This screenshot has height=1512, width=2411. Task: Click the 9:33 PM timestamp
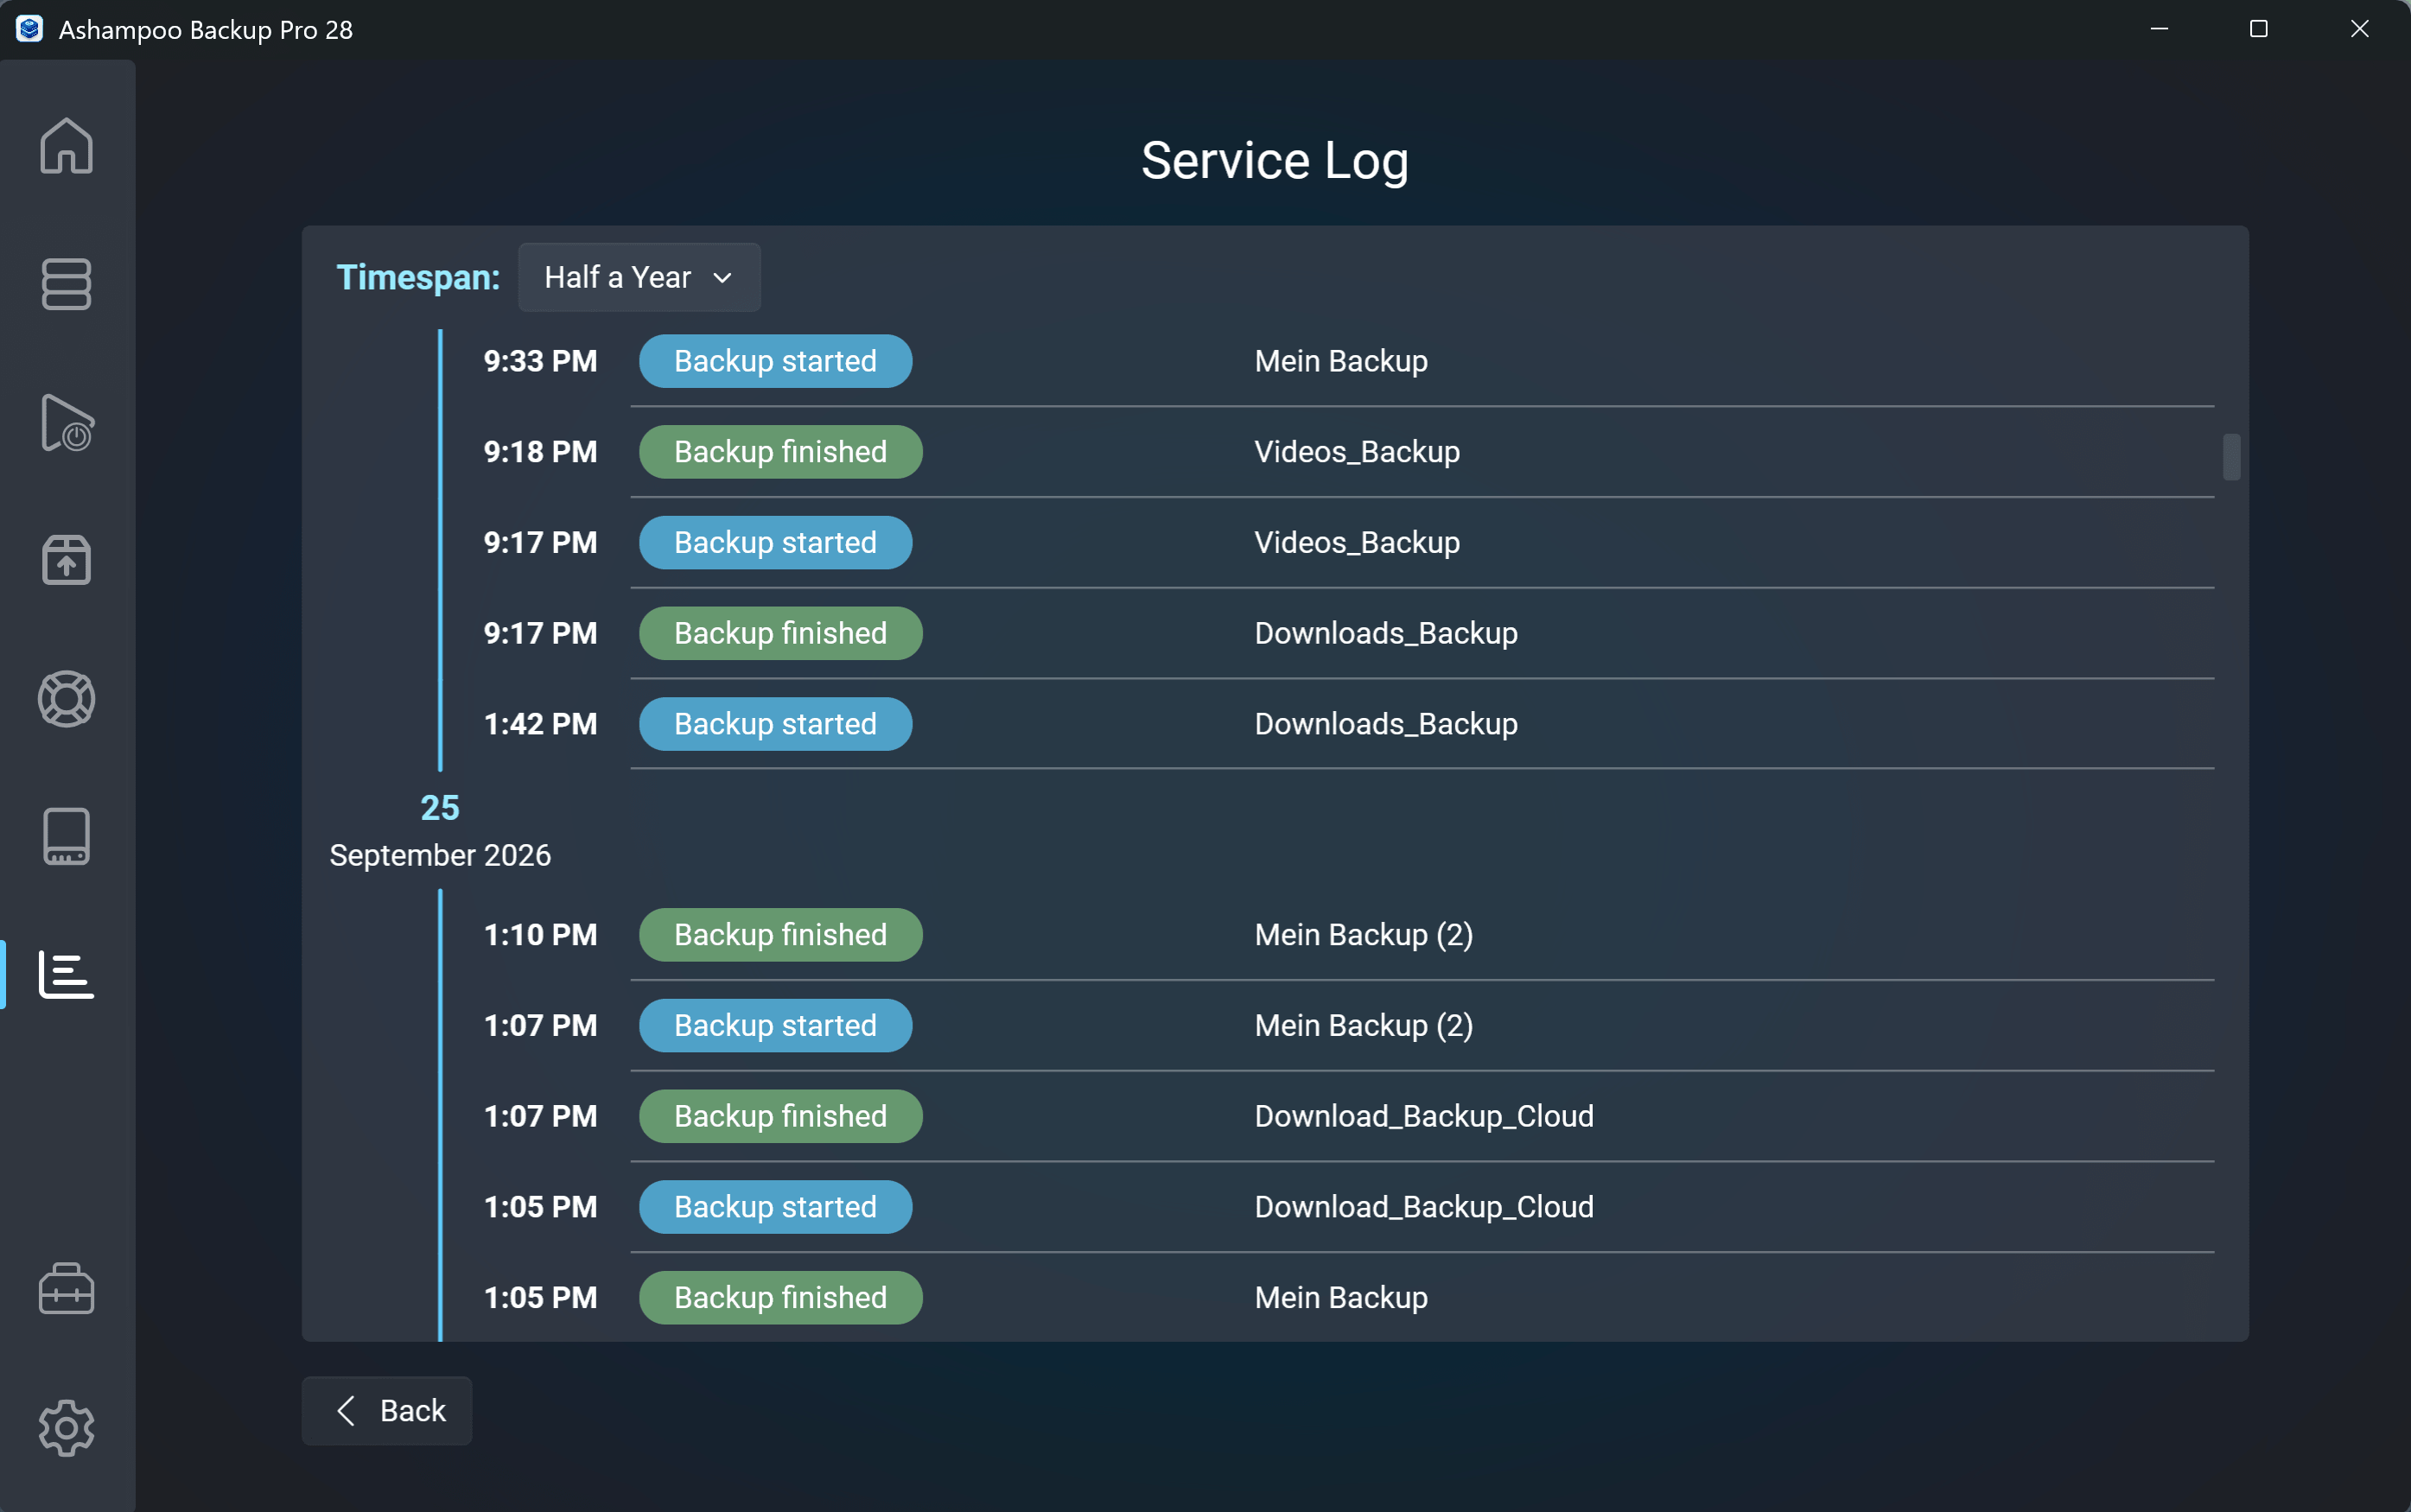[x=541, y=361]
